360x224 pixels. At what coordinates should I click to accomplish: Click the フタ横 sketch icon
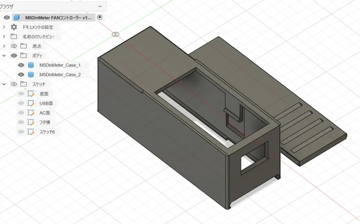pyautogui.click(x=31, y=123)
